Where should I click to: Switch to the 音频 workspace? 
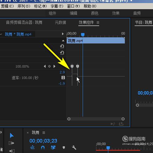point(137,13)
